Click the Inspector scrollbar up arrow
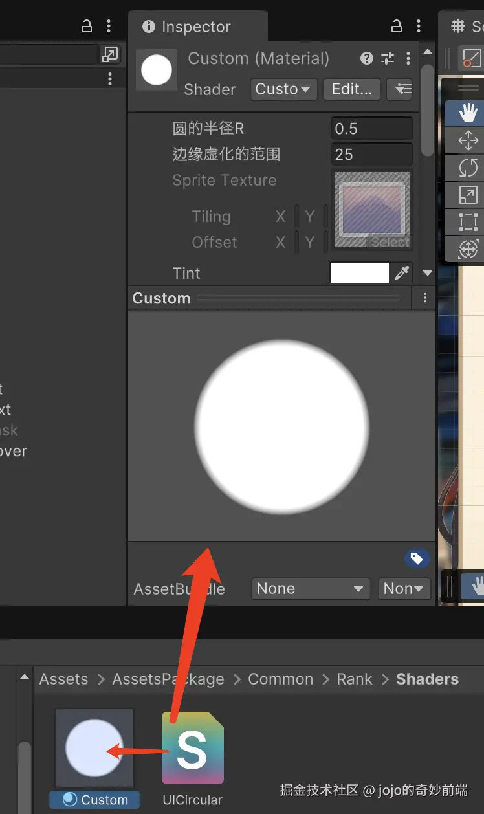484x814 pixels. tap(427, 52)
